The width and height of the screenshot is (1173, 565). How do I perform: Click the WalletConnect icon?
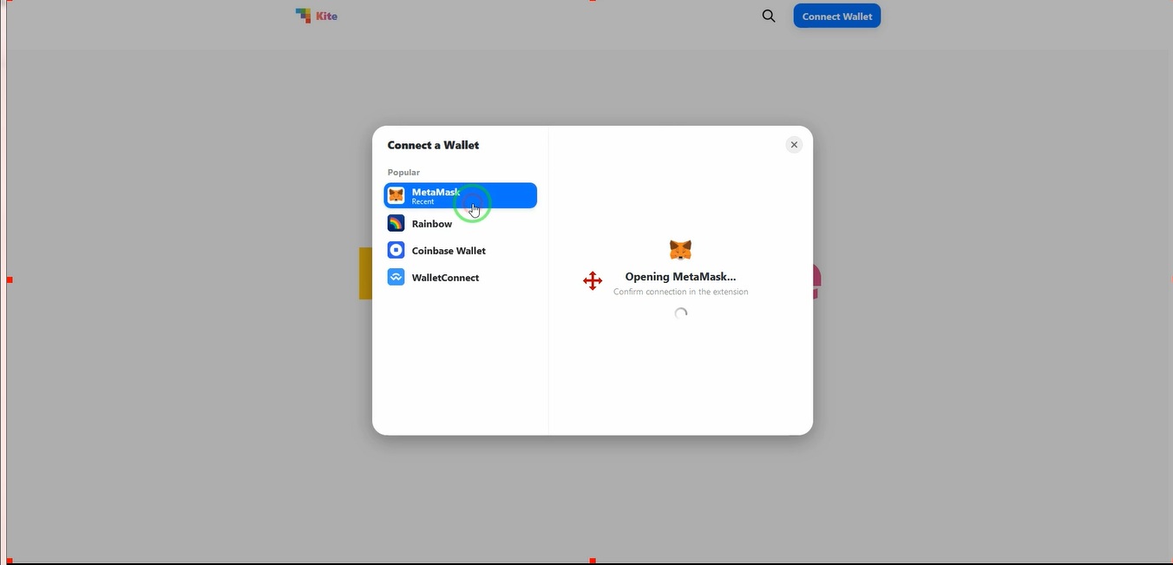pos(396,277)
